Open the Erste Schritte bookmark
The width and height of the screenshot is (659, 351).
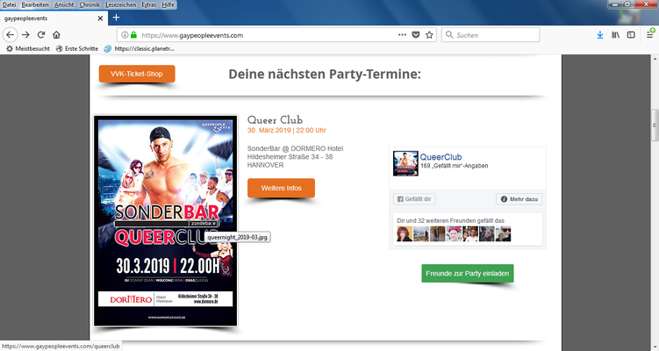(77, 49)
